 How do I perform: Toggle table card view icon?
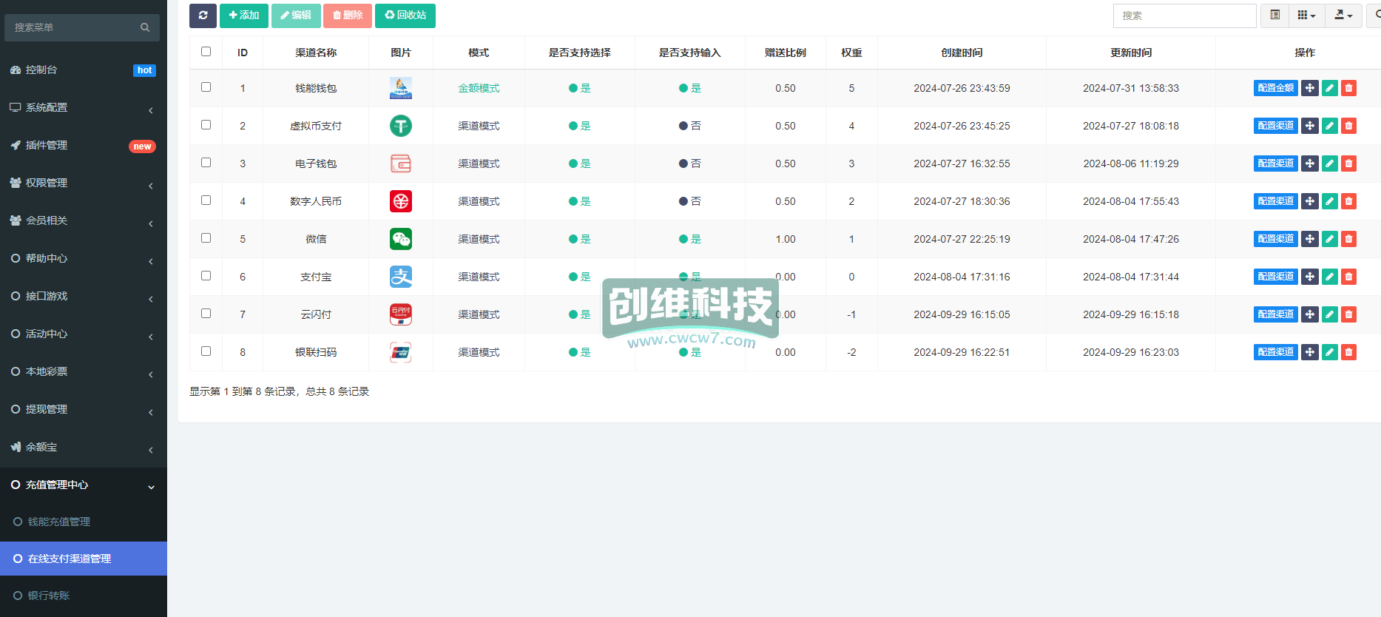tap(1274, 16)
